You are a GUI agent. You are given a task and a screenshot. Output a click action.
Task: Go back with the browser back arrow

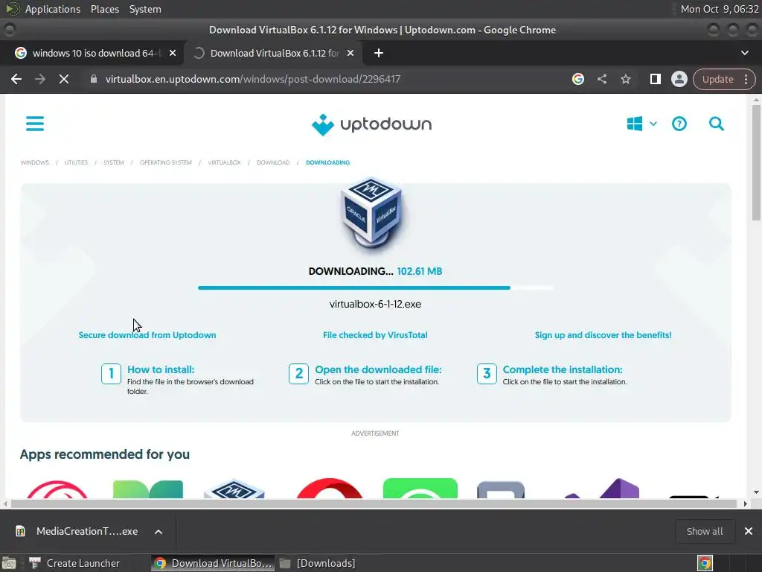pos(16,79)
